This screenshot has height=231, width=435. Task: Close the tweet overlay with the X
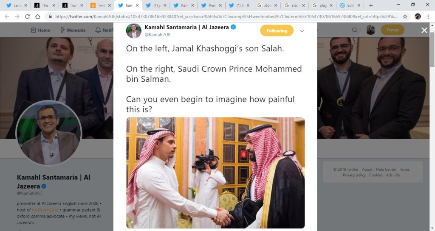click(x=424, y=30)
